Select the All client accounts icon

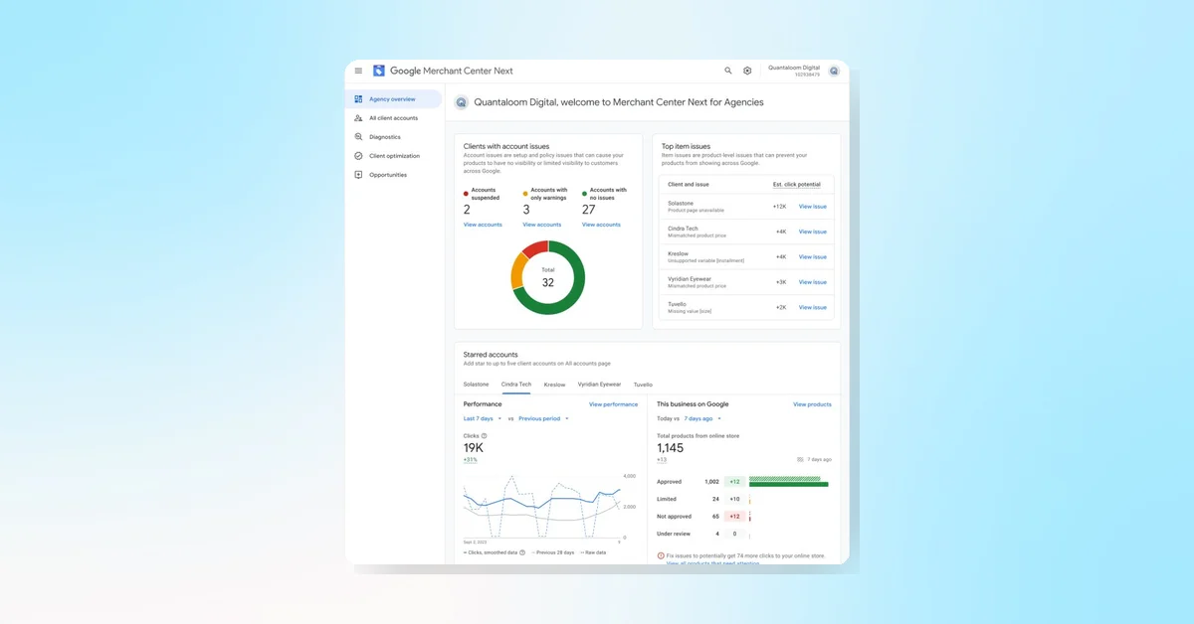click(358, 117)
